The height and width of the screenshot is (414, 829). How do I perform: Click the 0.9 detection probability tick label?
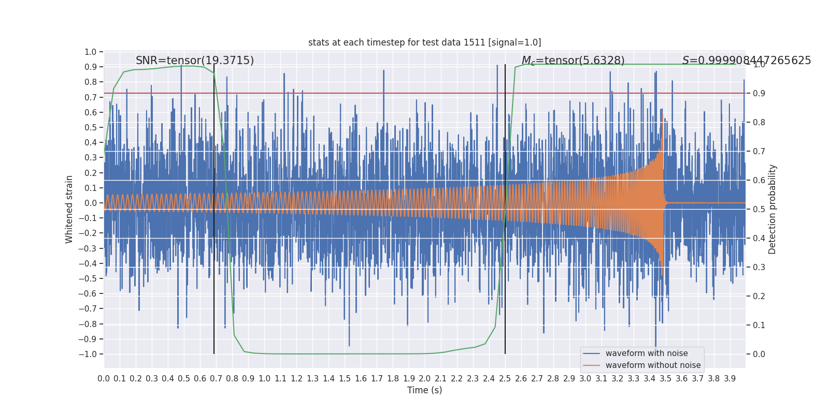click(x=759, y=93)
